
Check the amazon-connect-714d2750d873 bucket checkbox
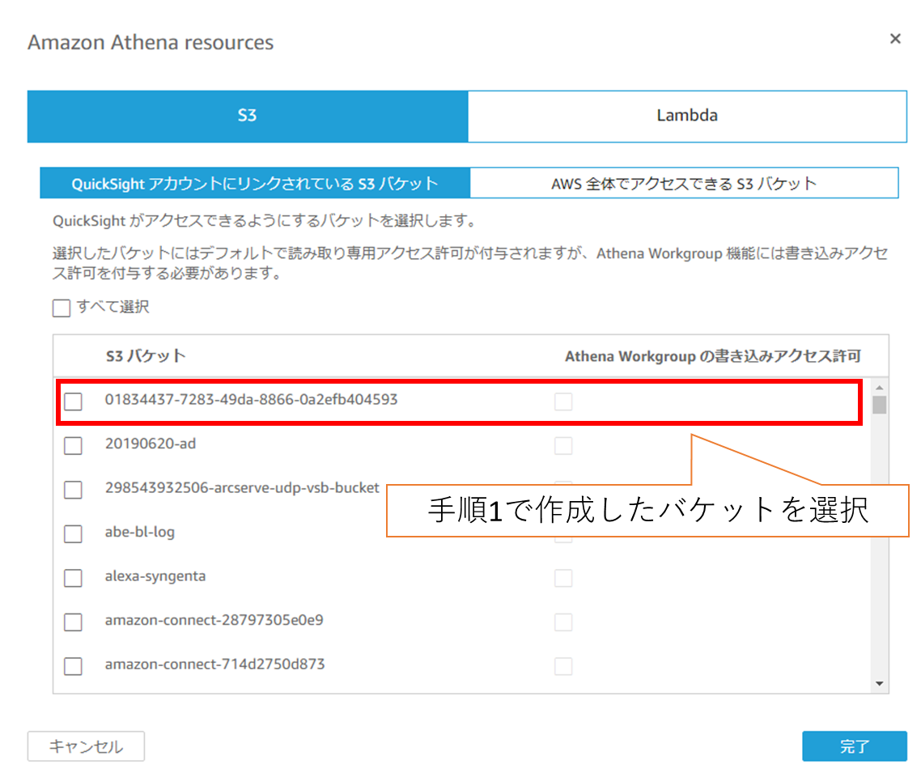(x=73, y=666)
